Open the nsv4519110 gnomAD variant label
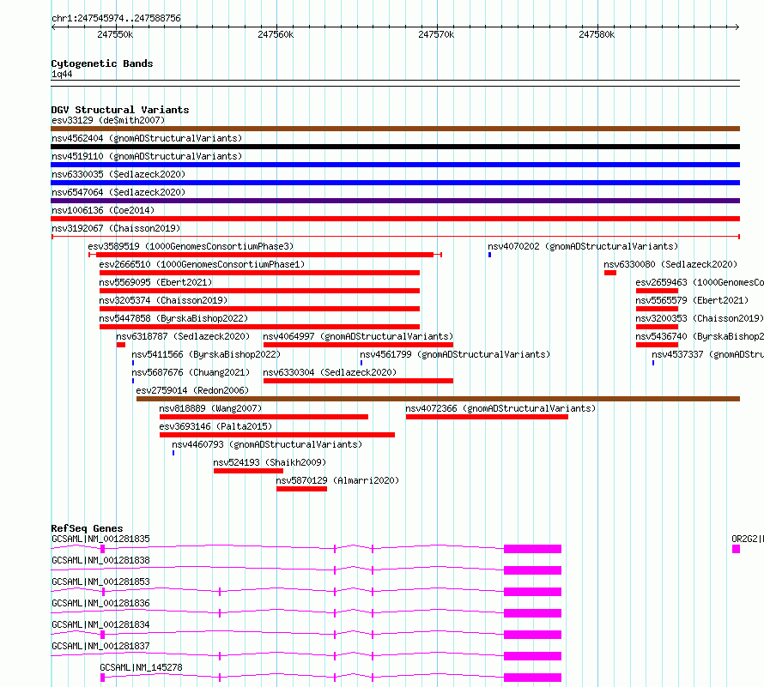Screen dimensions: 764x687 coord(147,156)
